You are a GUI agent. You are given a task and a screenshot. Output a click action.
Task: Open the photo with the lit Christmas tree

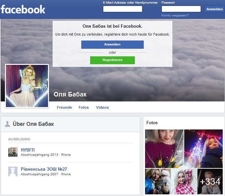tap(203, 149)
